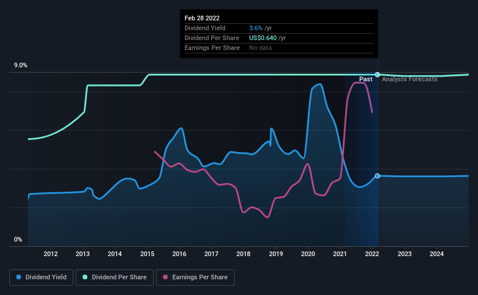Screen dimensions: 478x295
Task: Click the 2012 x-axis label
Action: 51,254
